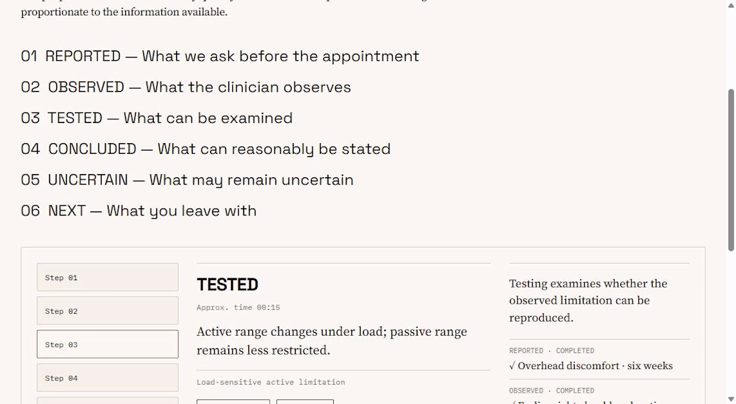Viewport: 736px width, 404px height.
Task: Go to 04 CONCLUDED entry
Action: tap(205, 149)
